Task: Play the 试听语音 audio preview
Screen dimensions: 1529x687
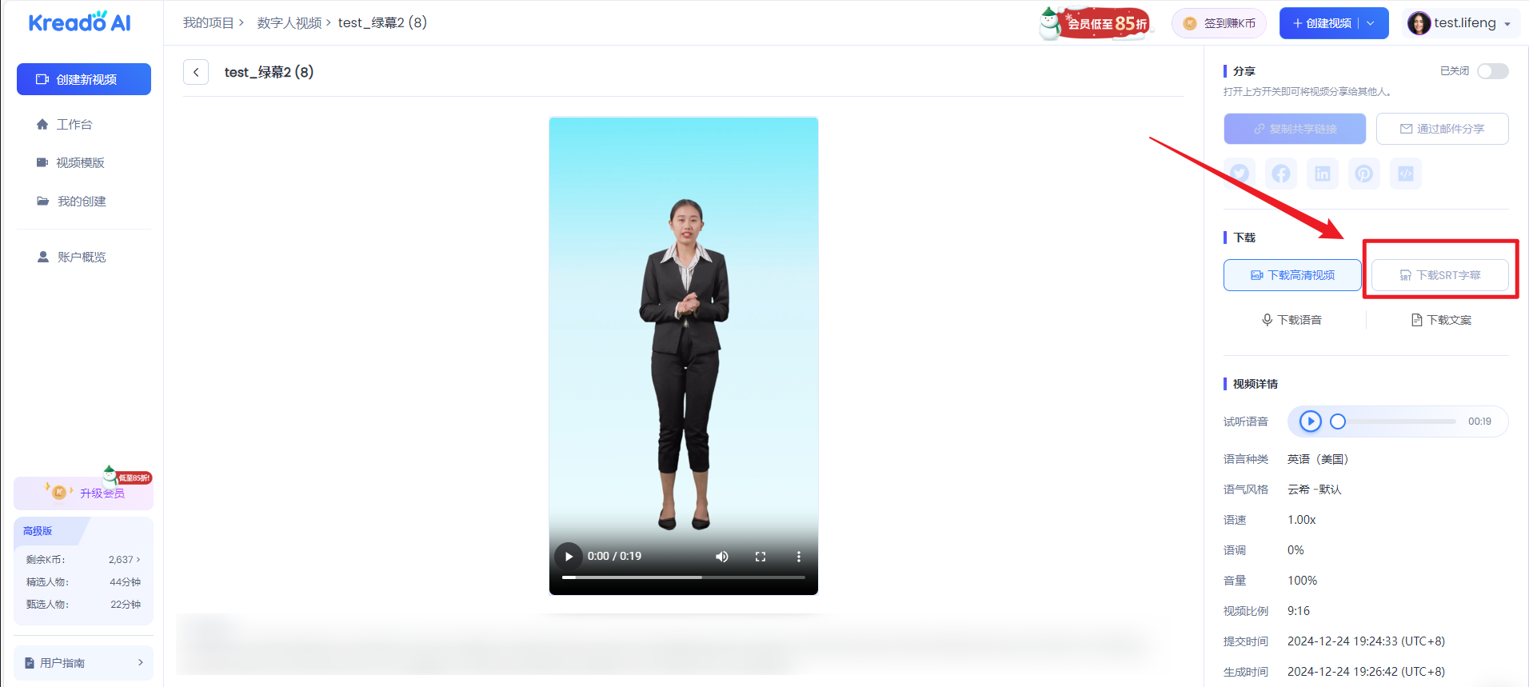Action: pos(1310,421)
